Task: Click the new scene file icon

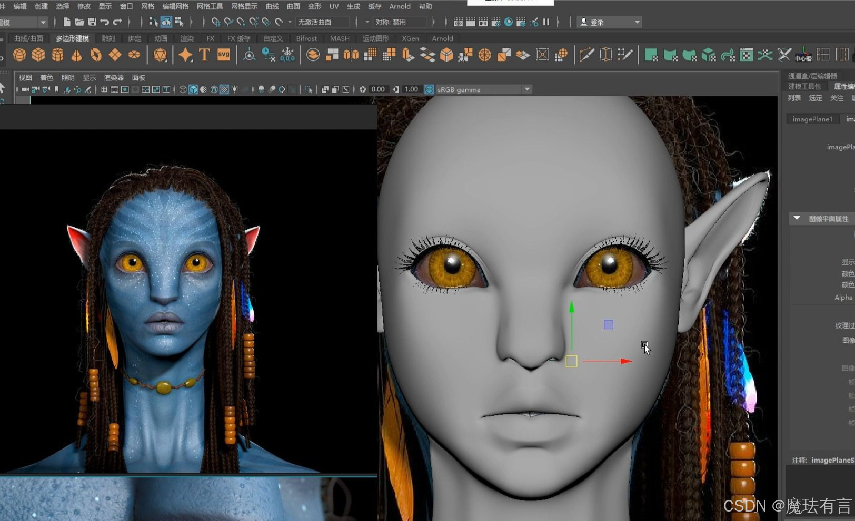Action: pyautogui.click(x=66, y=22)
